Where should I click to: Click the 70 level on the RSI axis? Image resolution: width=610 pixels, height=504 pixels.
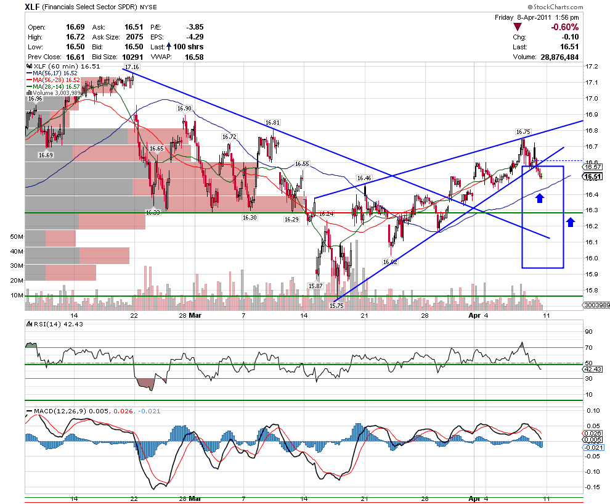589,347
